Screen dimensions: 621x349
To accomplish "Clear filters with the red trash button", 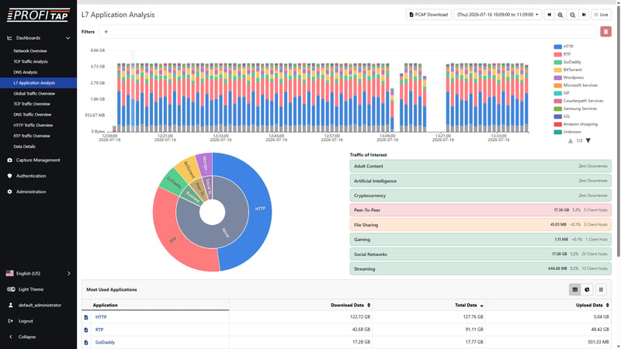I will [x=605, y=32].
